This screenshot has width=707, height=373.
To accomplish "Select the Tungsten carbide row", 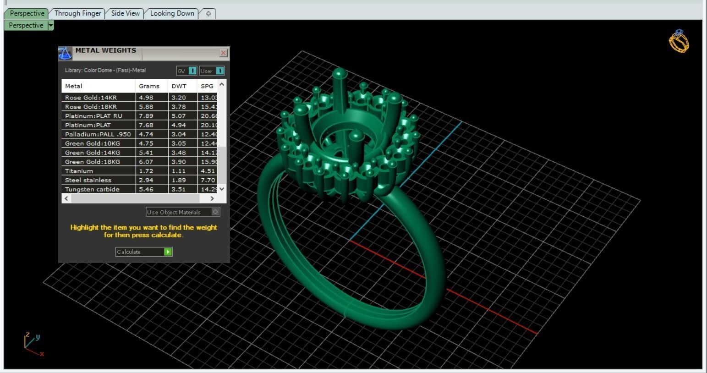I will [139, 189].
